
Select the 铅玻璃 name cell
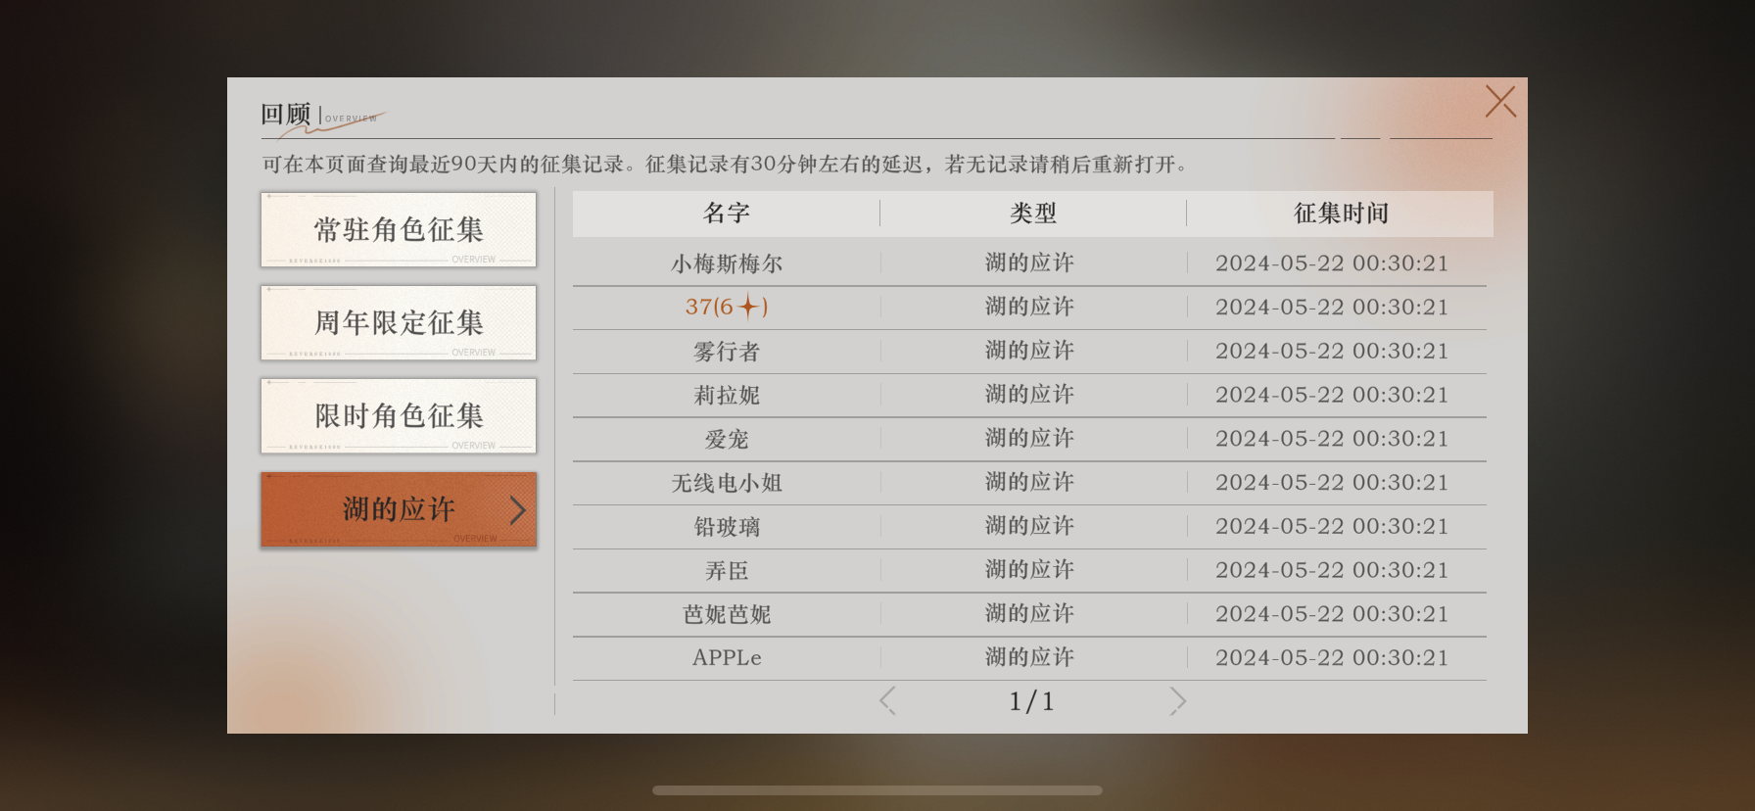coord(727,526)
